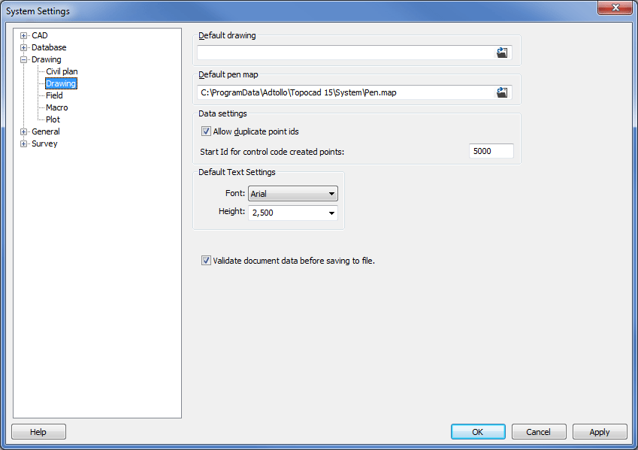Viewport: 638px width, 450px height.
Task: Click the Apply button
Action: [x=599, y=432]
